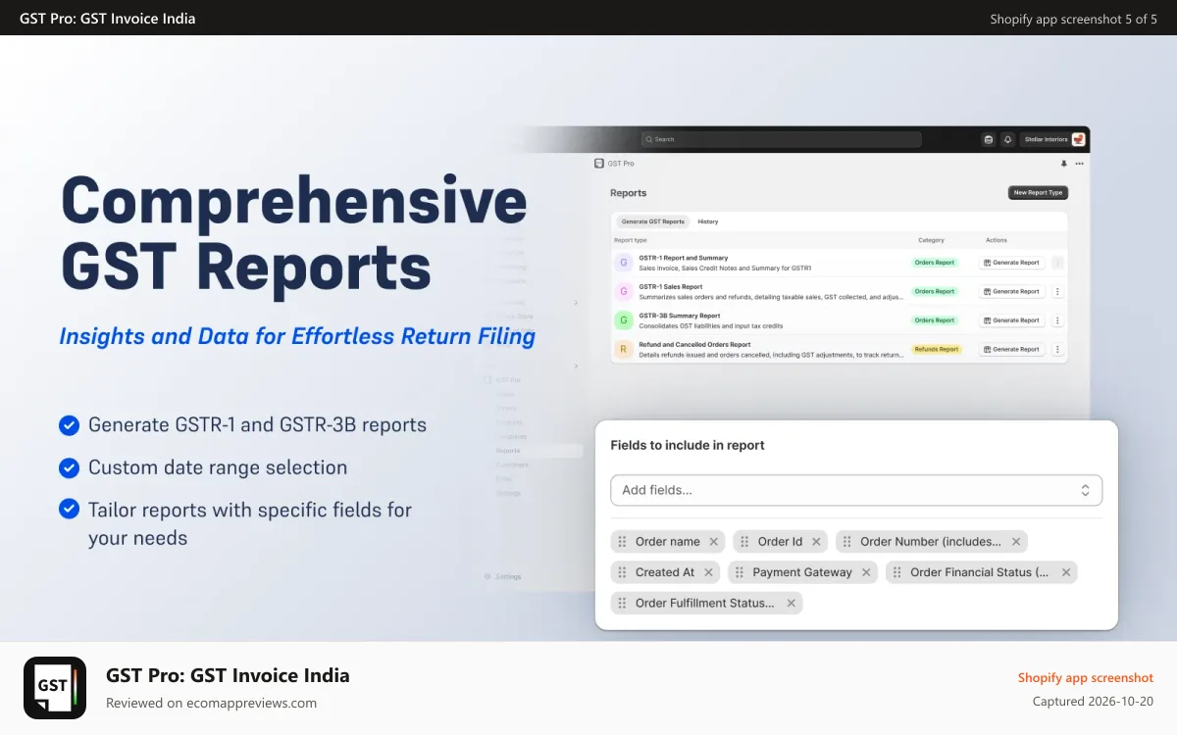Viewport: 1177px width, 735px height.
Task: Remove the Payment Gateway field tag
Action: [866, 572]
